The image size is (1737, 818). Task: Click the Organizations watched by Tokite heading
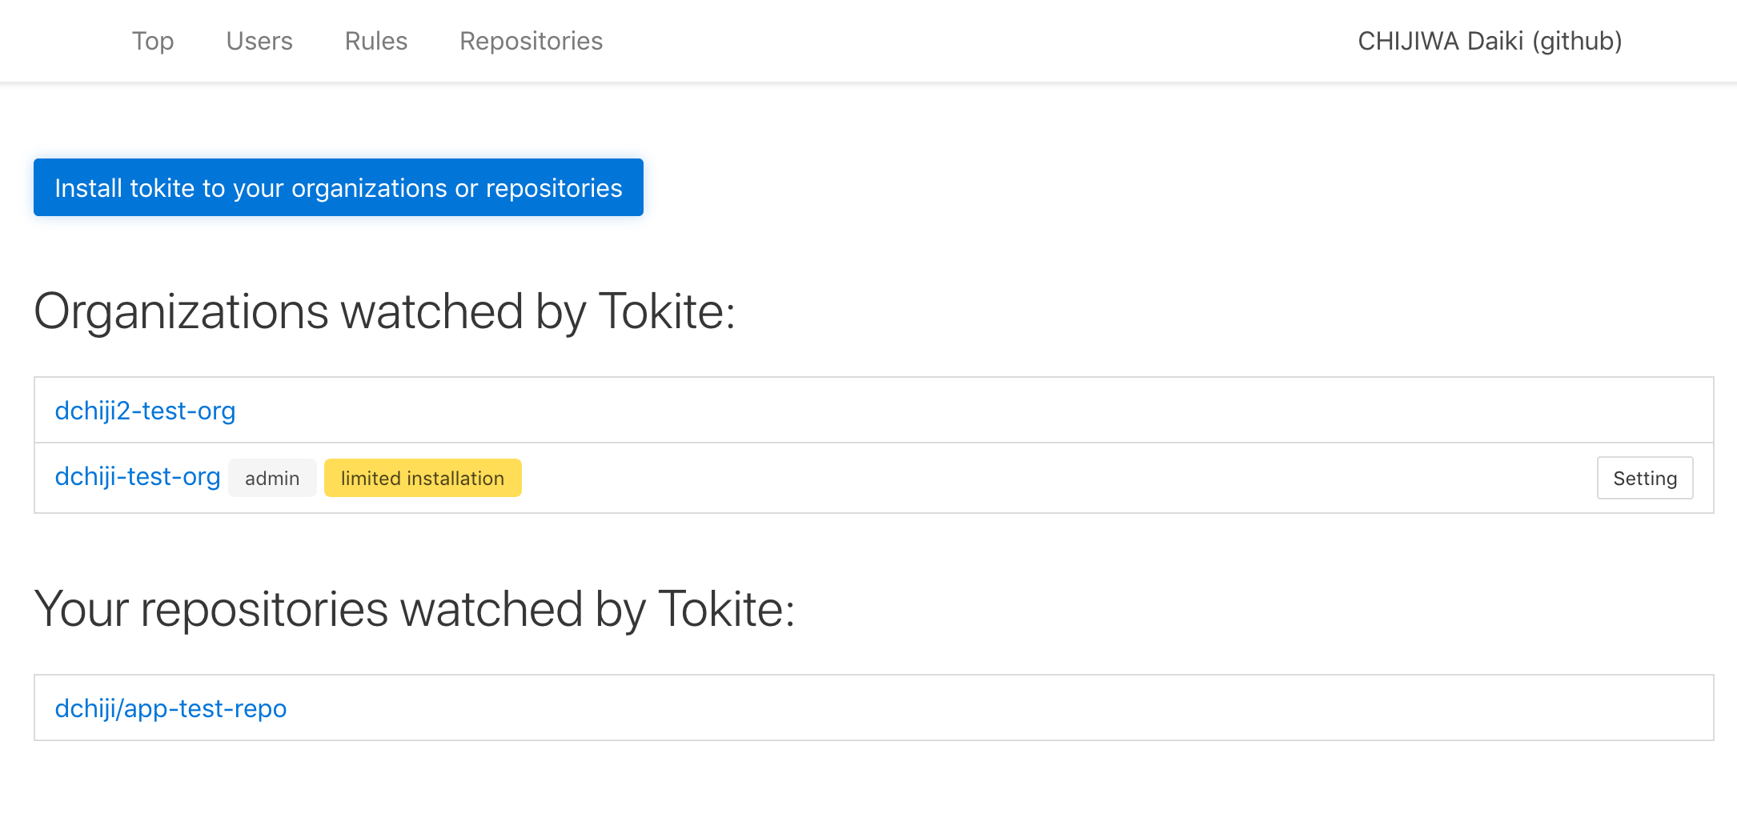[384, 311]
